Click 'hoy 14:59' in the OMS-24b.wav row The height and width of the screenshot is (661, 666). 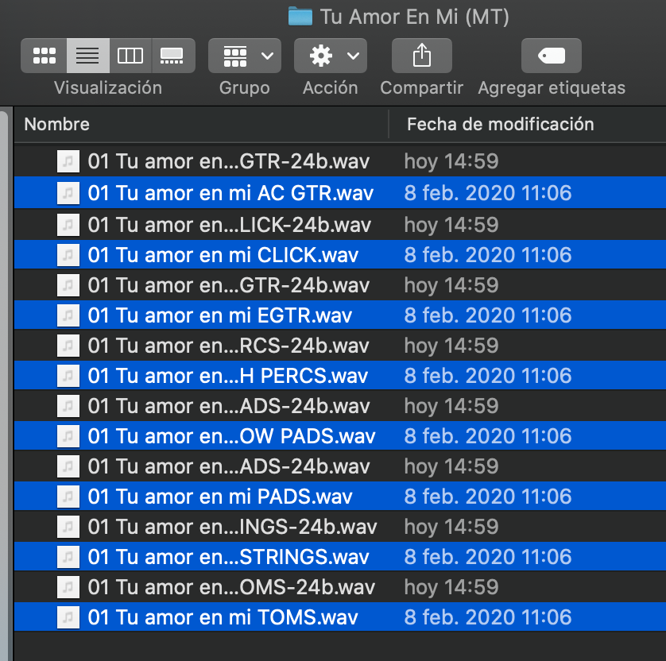(451, 586)
